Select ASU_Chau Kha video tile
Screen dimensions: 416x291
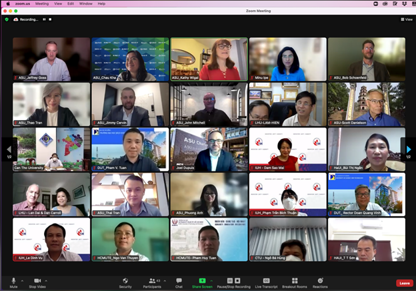(x=130, y=59)
